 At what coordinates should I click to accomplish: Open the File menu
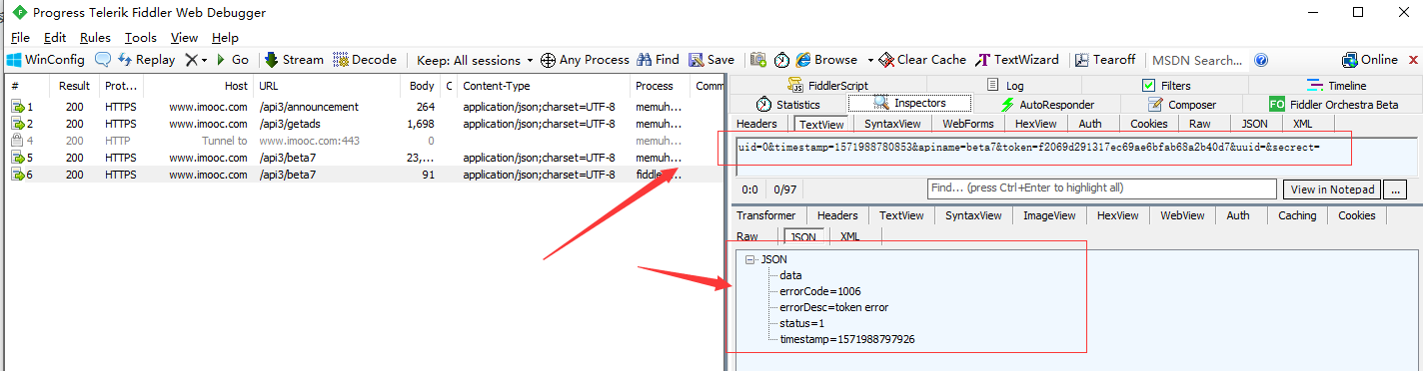[20, 37]
